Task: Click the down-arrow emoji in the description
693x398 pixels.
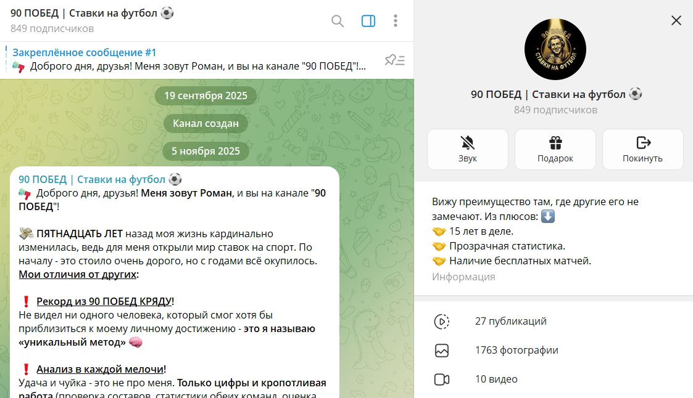Action: 548,217
